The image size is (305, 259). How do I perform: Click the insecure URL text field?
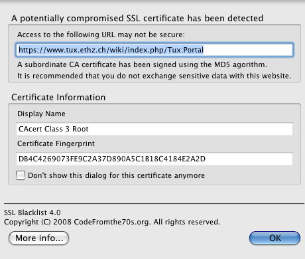154,50
